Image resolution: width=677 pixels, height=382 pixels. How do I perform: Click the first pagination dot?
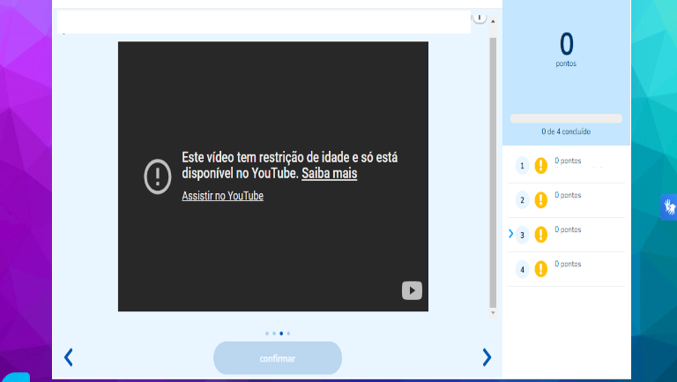click(267, 333)
